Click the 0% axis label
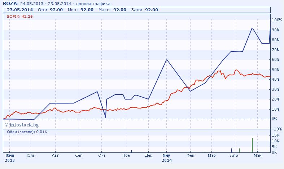Viewport: 284px width, 169px height. [275, 119]
